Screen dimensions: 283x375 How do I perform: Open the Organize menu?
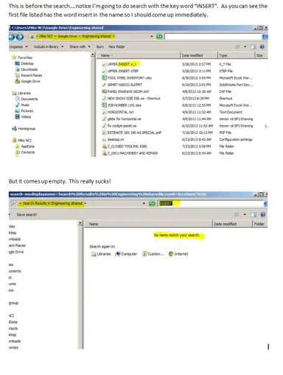(x=18, y=46)
